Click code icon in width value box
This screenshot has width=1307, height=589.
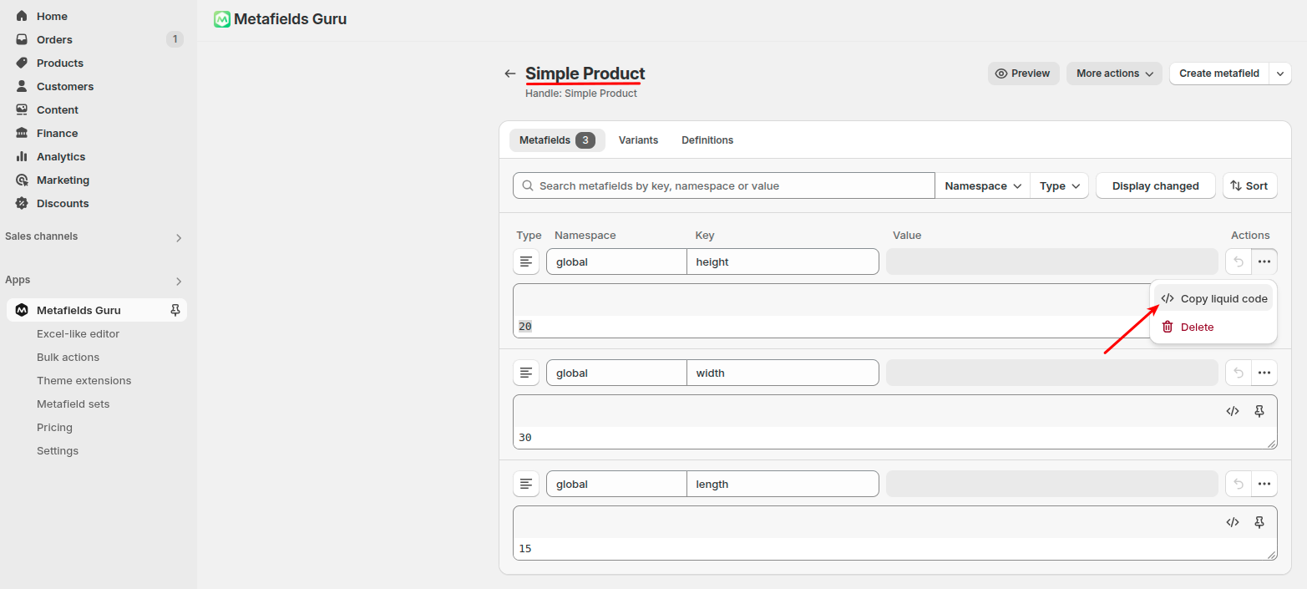tap(1233, 411)
